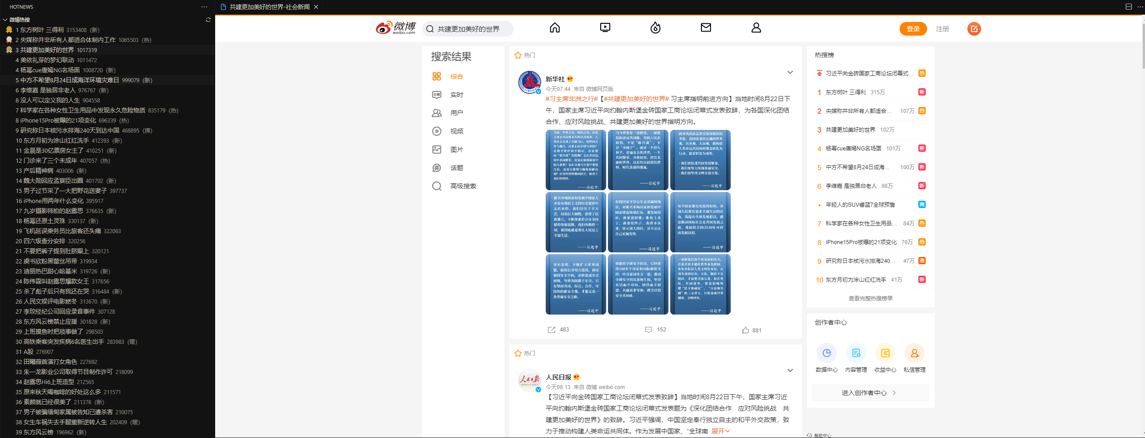1145x438 pixels.
Task: Open first image thumbnail in 新华社 post
Action: 575,160
